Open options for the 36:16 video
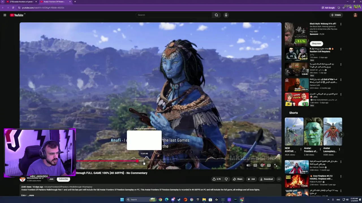The width and height of the screenshot is (362, 203). 341,94
